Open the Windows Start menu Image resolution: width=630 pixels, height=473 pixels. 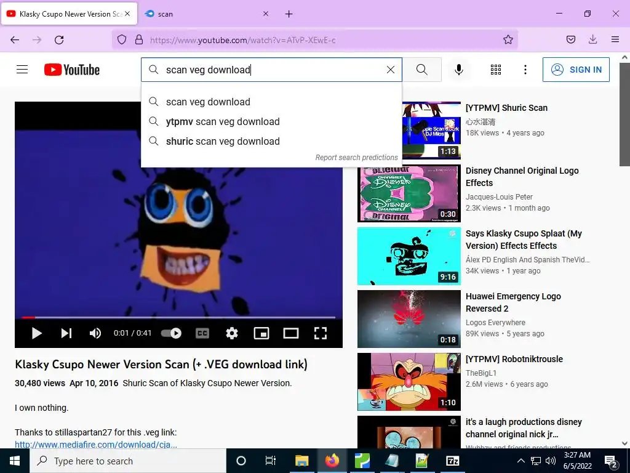[x=15, y=461]
